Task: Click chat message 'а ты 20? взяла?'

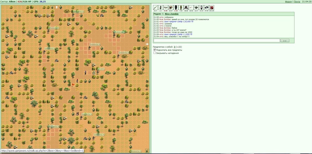Action: click(179, 30)
